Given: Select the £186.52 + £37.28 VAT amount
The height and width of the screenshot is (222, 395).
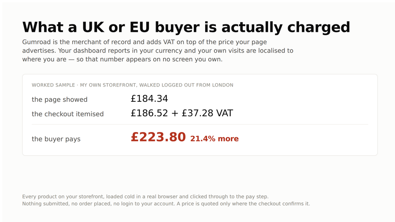Looking at the screenshot, I should pyautogui.click(x=182, y=113).
